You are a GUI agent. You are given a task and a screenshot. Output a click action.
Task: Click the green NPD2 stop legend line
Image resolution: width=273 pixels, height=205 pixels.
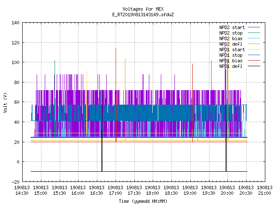tap(254, 32)
